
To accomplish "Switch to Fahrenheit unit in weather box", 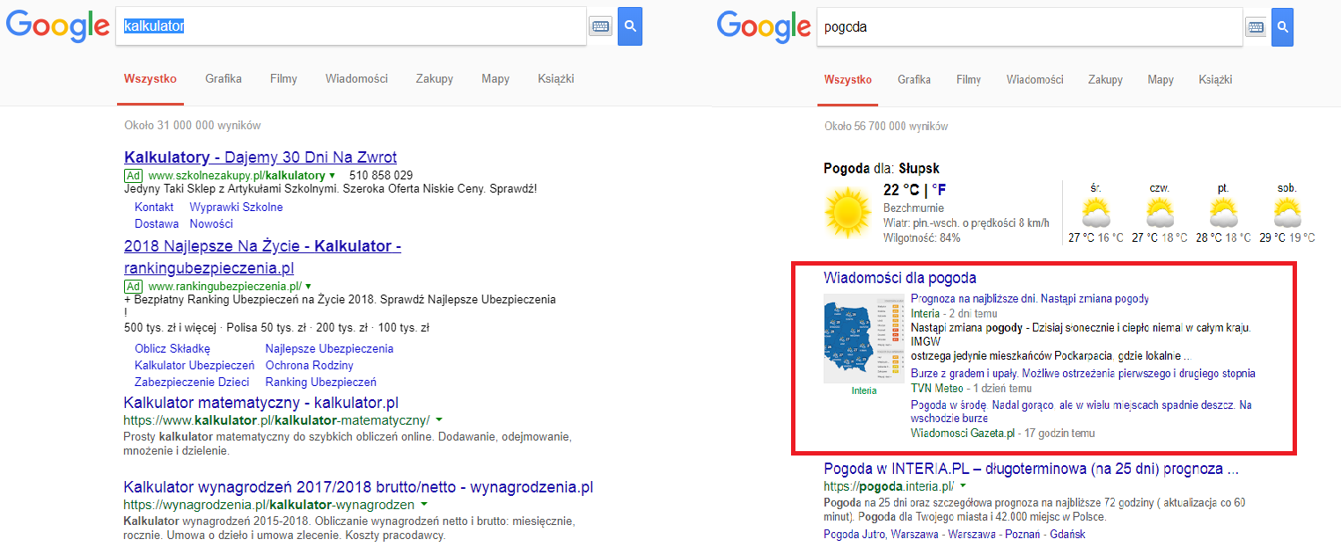I will point(941,190).
